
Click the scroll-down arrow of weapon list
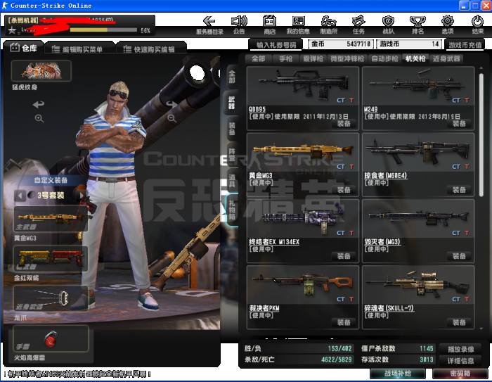(481, 329)
